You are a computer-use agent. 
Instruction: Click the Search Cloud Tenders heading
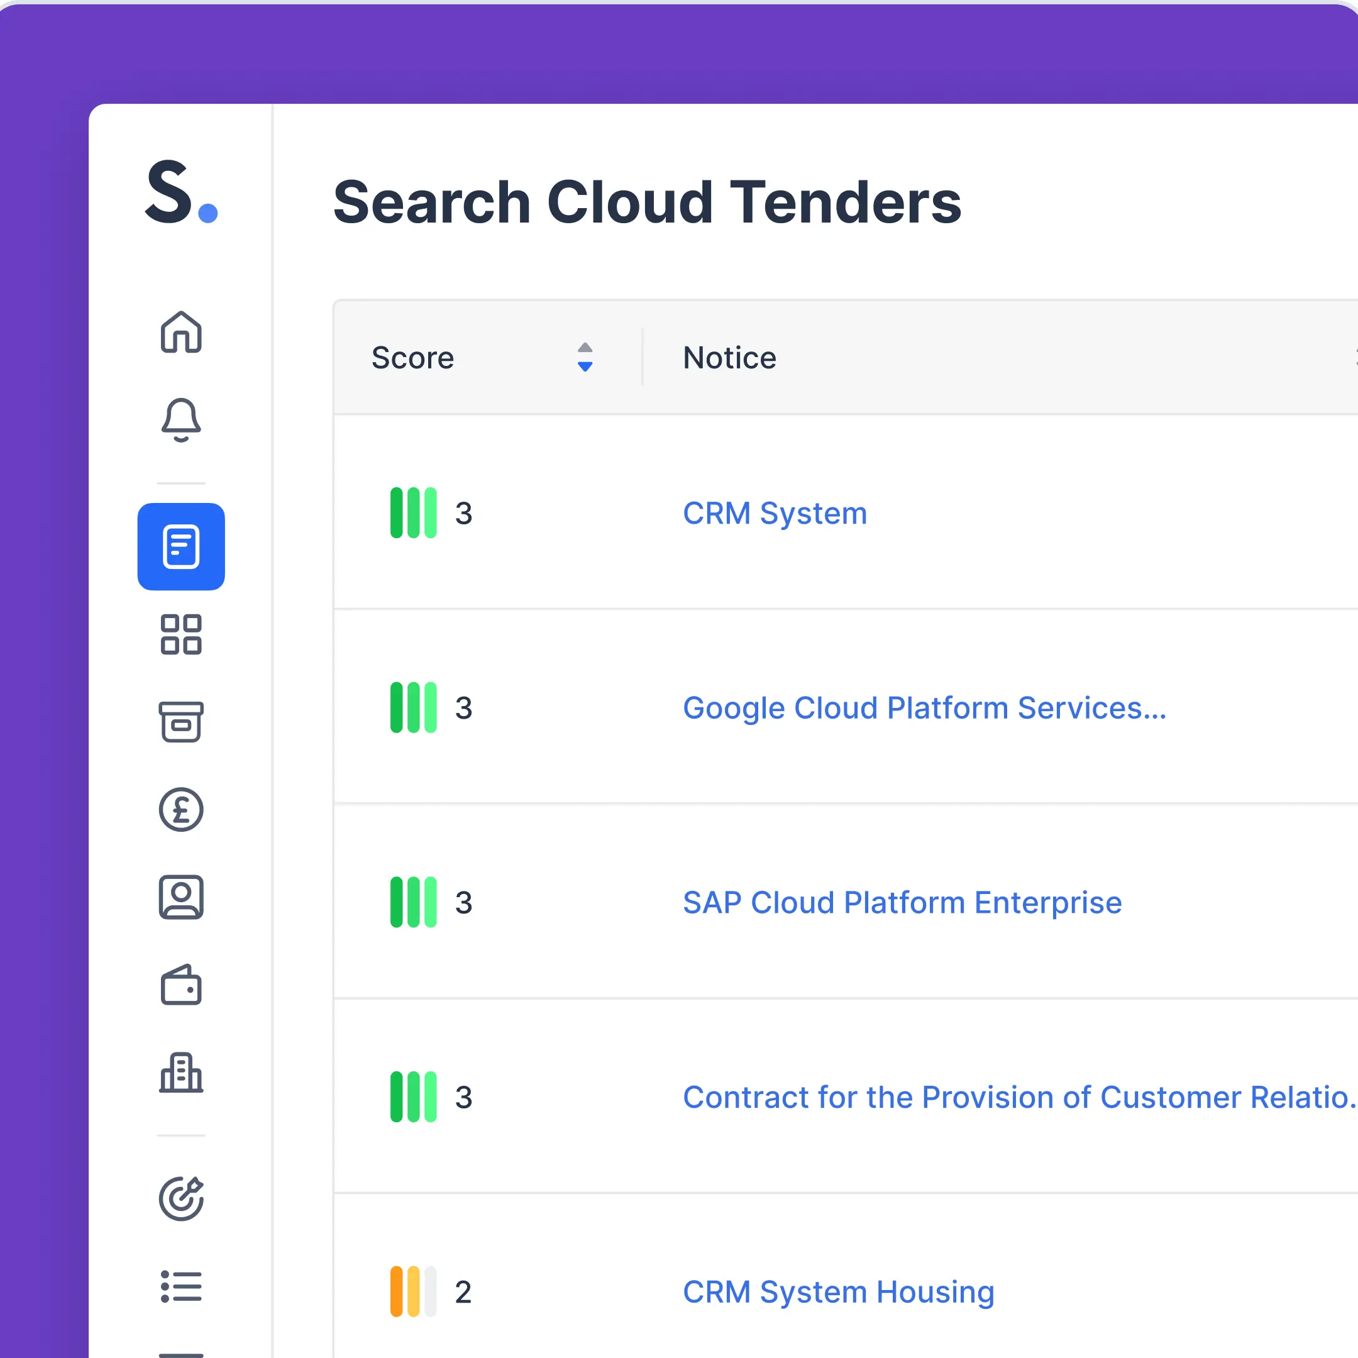[x=647, y=202]
